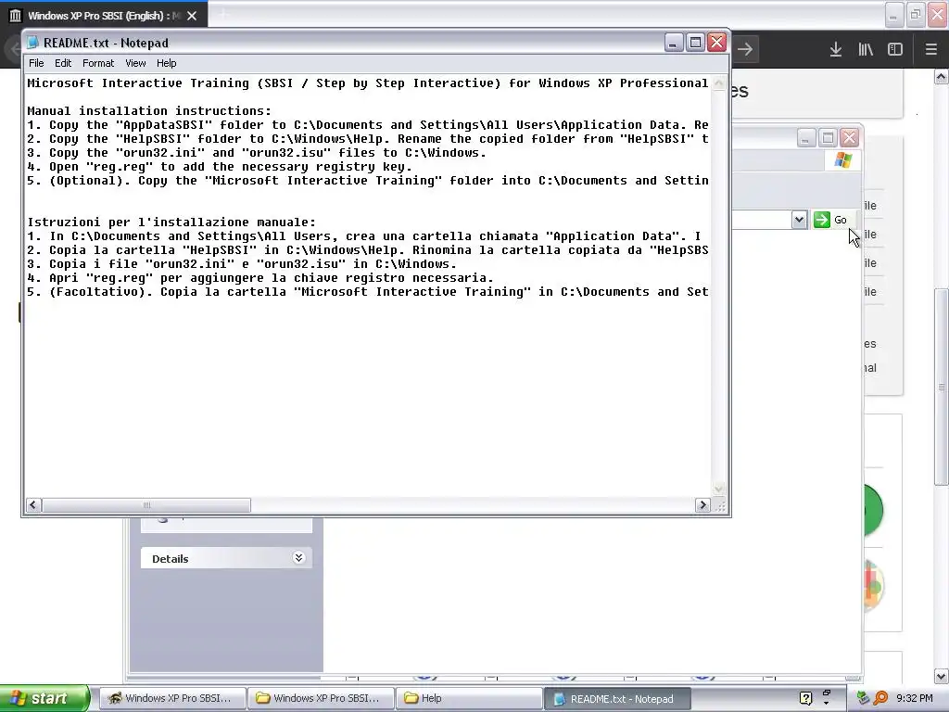Open the browser library bookshelf icon

[x=866, y=50]
